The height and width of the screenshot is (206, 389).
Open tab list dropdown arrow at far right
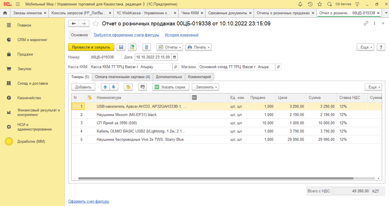pos(386,13)
